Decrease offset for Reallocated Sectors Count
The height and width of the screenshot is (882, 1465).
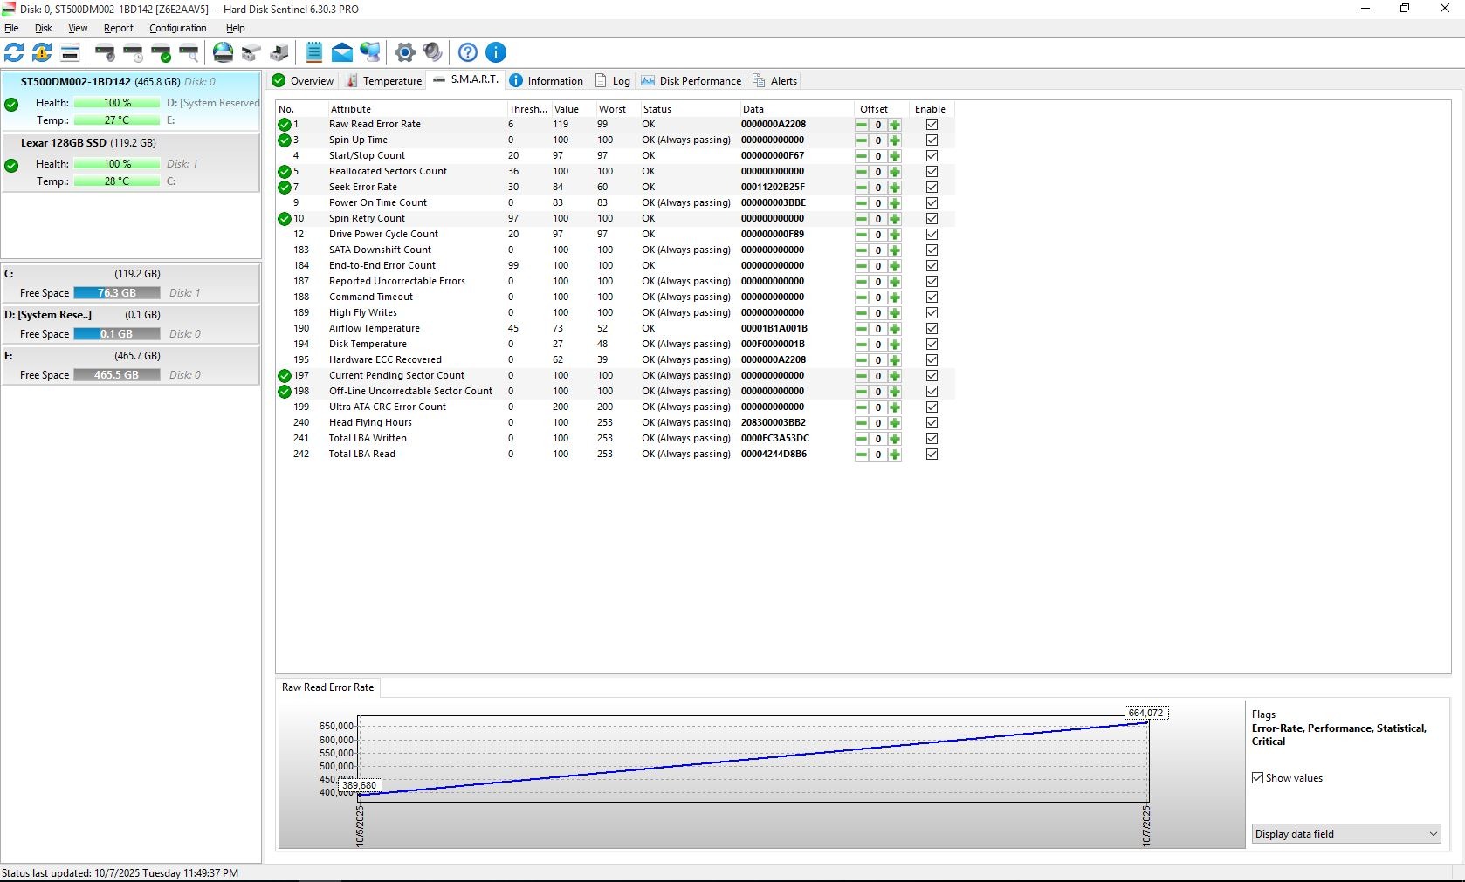862,172
